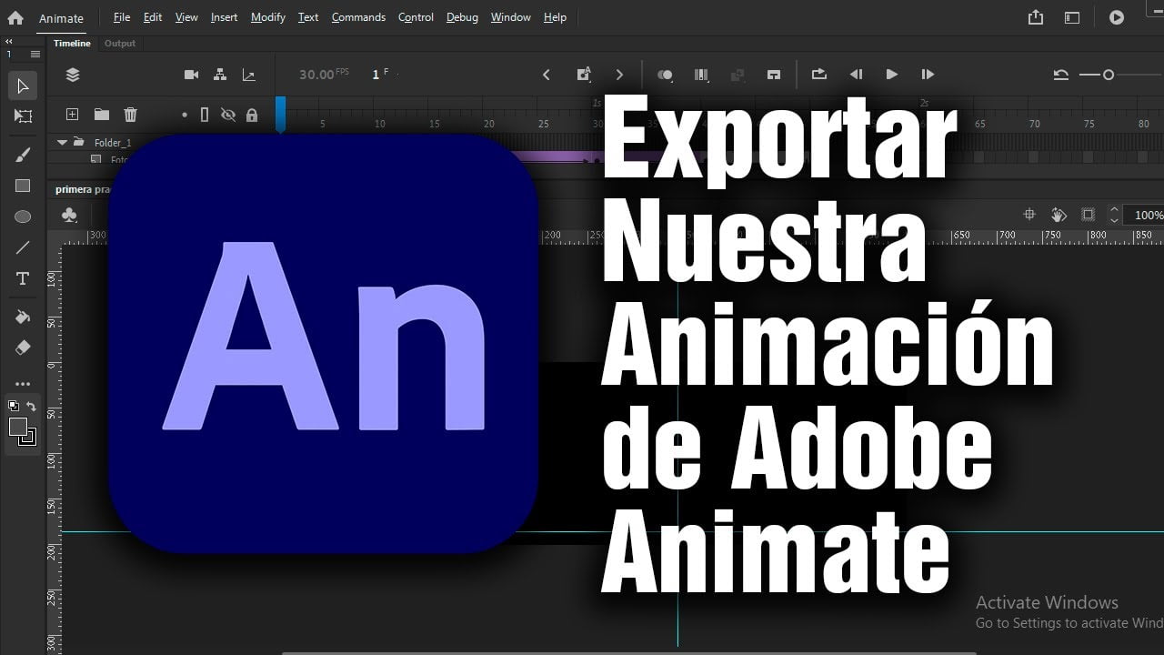Go to the previous keyframe
This screenshot has width=1164, height=655.
pyautogui.click(x=547, y=75)
